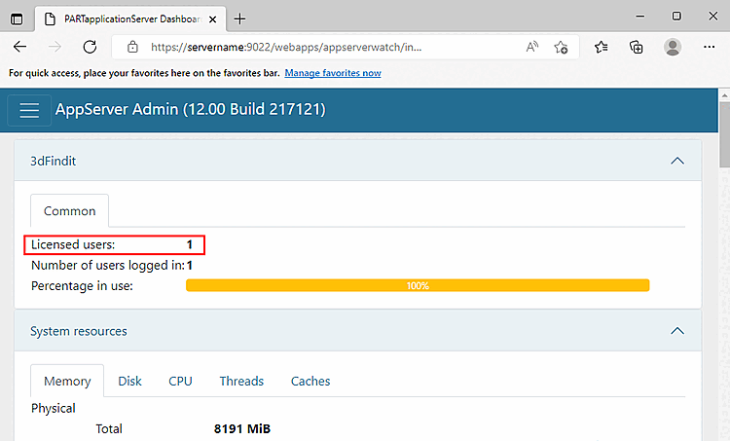This screenshot has width=730, height=441.
Task: Collapse the System resources section
Action: pos(677,331)
